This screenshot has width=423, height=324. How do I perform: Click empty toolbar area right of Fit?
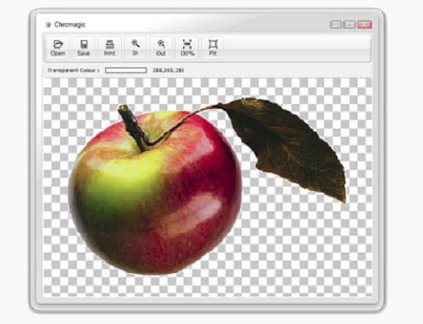pos(296,48)
